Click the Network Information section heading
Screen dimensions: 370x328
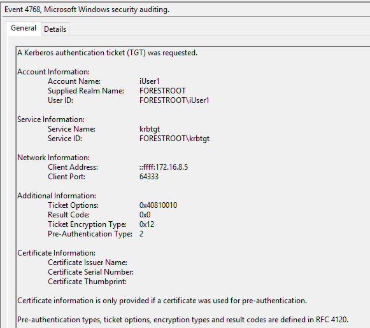53,158
